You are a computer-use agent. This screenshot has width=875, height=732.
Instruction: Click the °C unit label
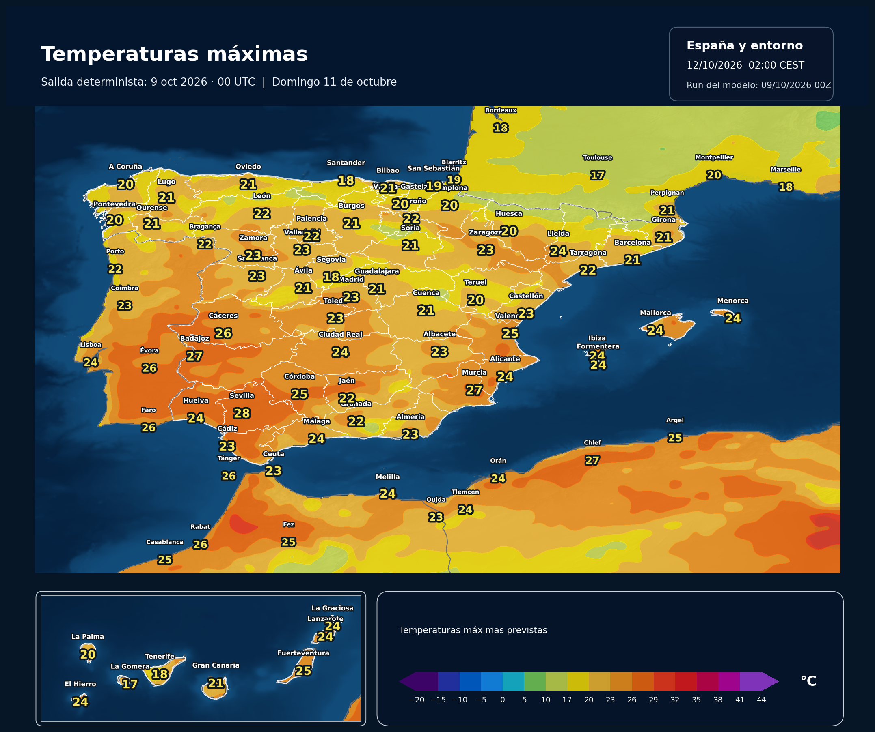(808, 681)
